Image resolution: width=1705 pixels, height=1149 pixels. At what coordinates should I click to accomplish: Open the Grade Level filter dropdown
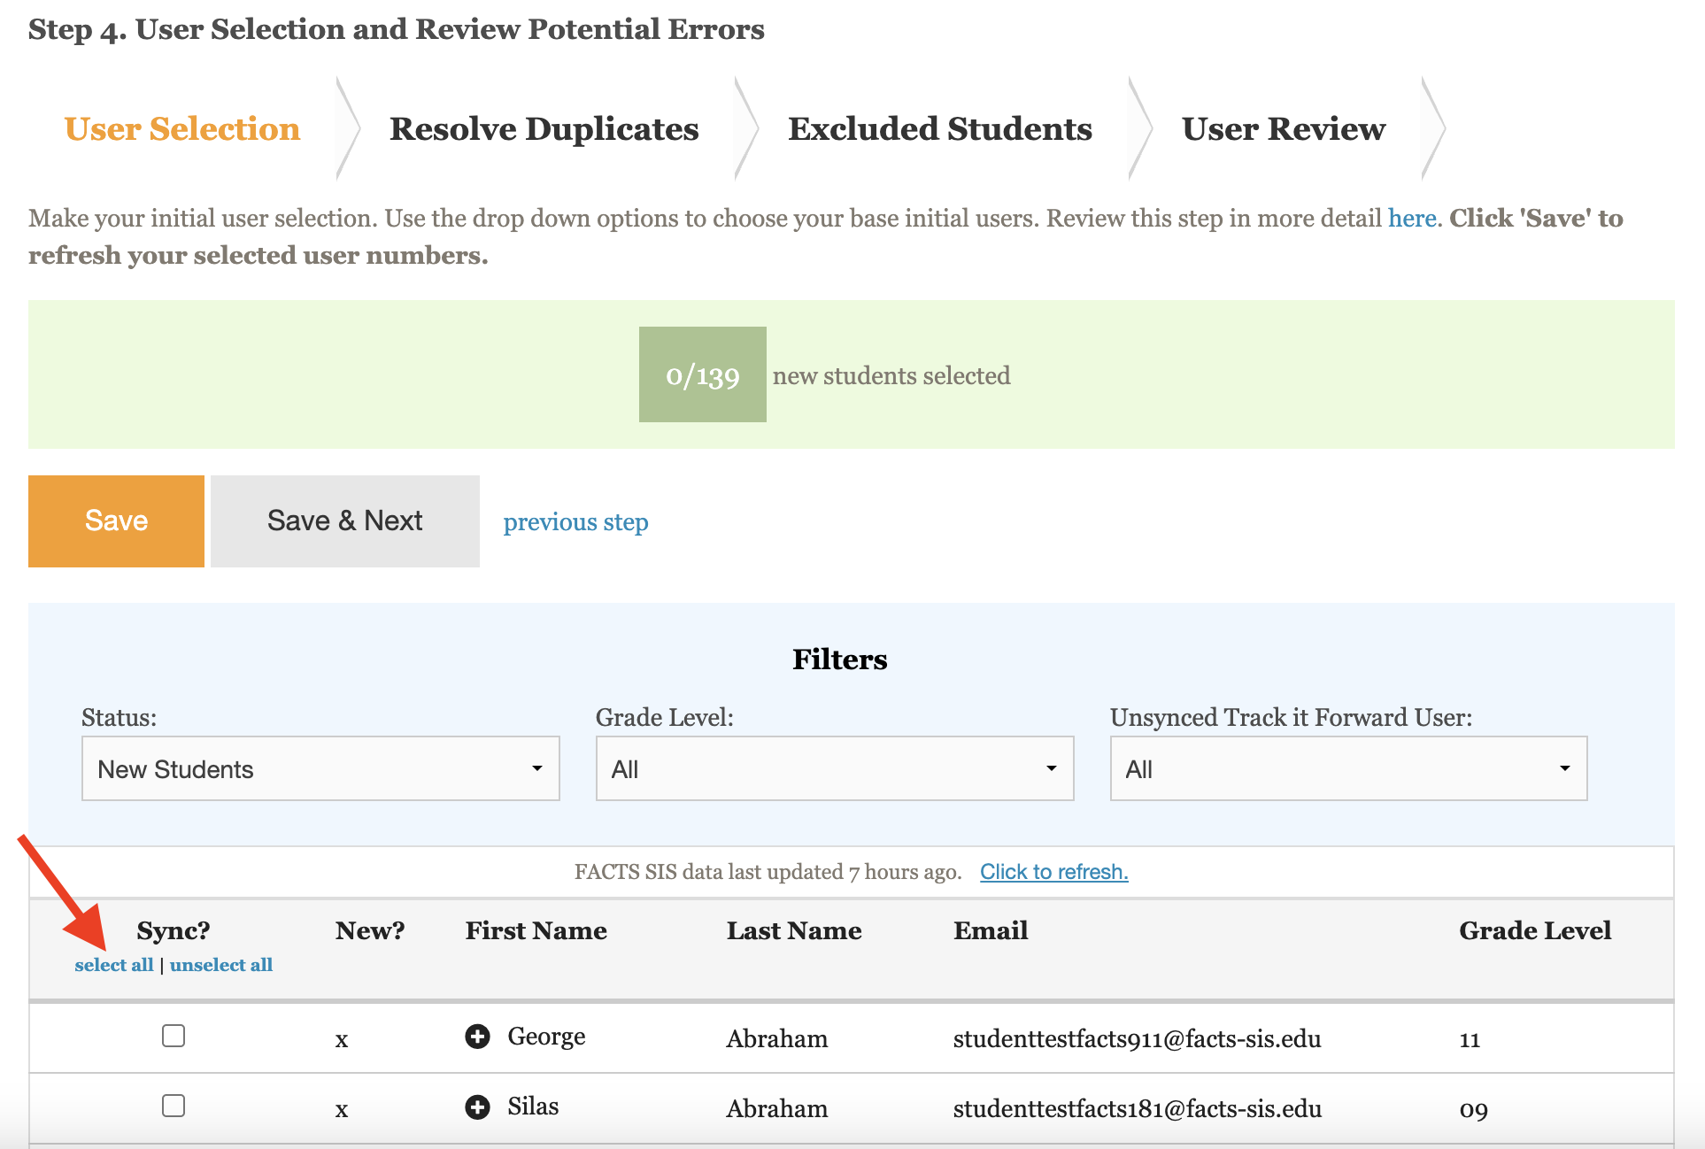834,768
